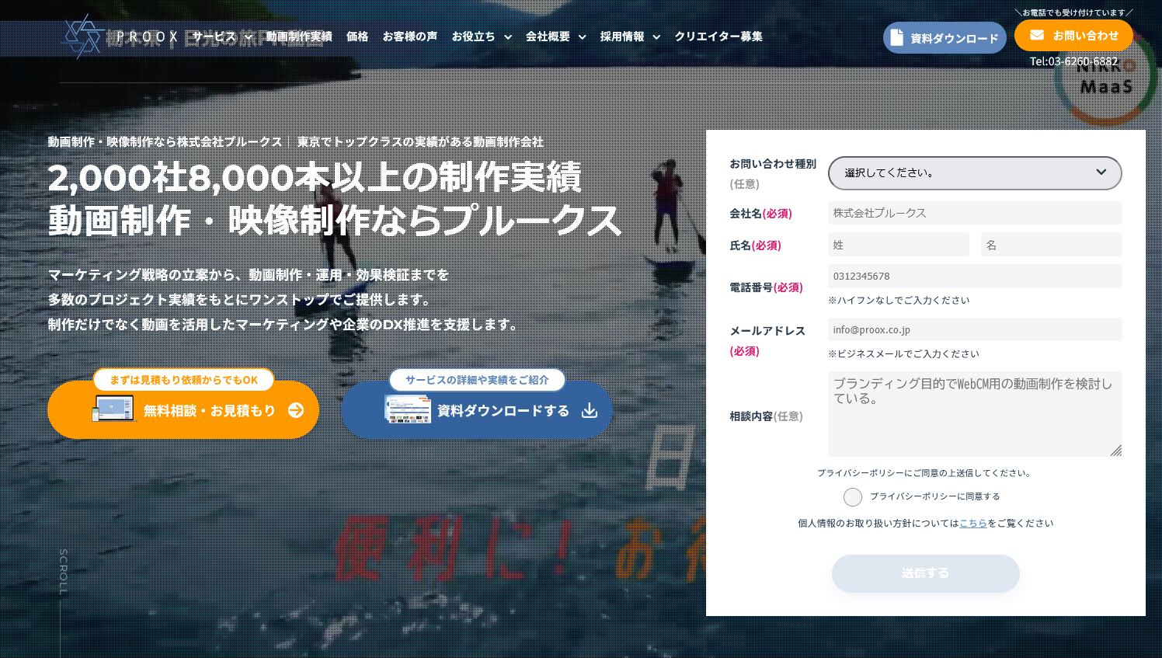Click the laptop image on 無料相談 button
The height and width of the screenshot is (658, 1162).
click(113, 409)
